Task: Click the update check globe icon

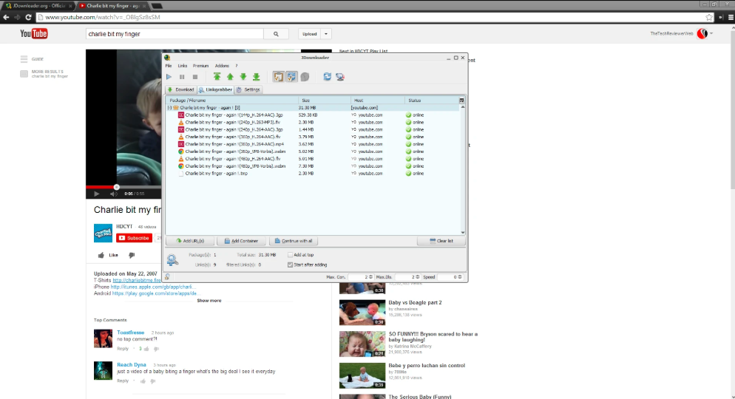Action: click(340, 77)
